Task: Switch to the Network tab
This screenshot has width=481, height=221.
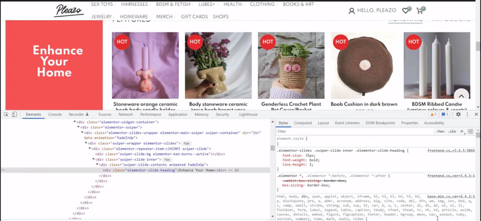Action: [x=126, y=114]
